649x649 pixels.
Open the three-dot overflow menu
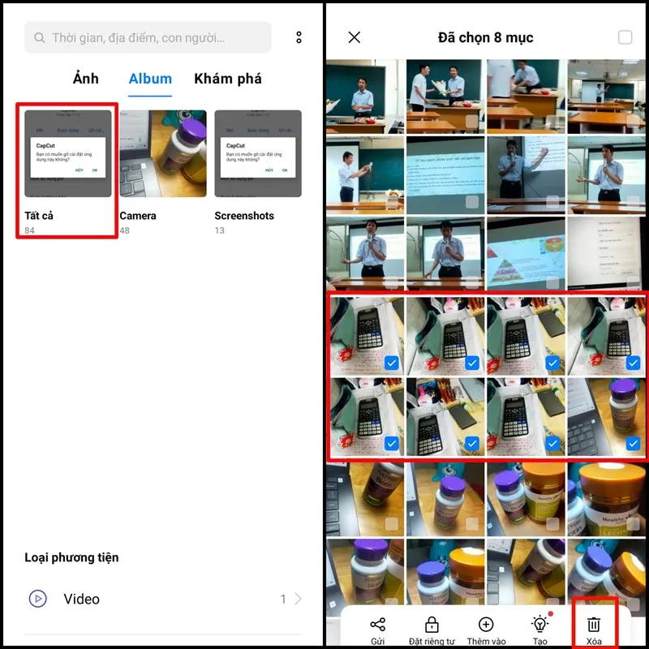point(299,37)
